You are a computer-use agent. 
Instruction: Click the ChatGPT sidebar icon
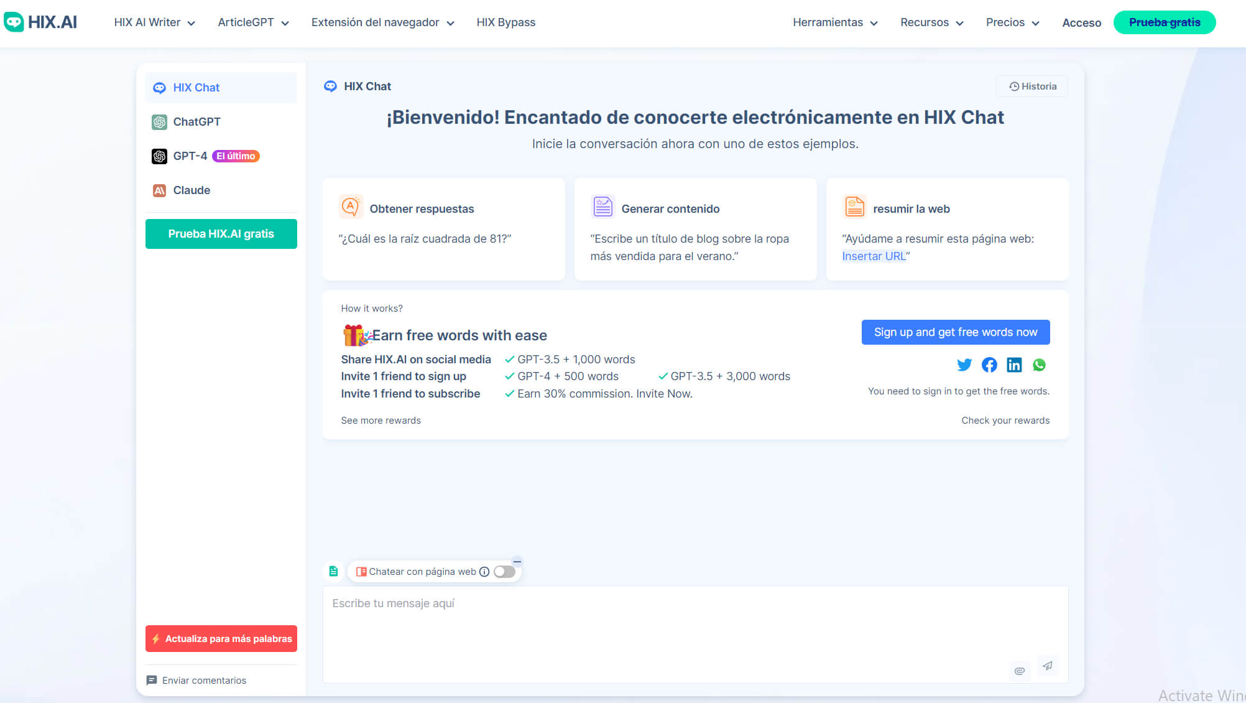coord(159,122)
